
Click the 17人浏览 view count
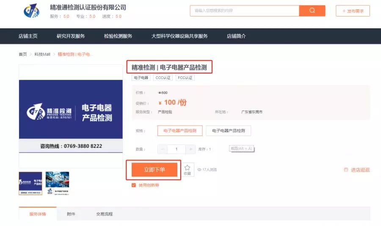[x=207, y=170]
